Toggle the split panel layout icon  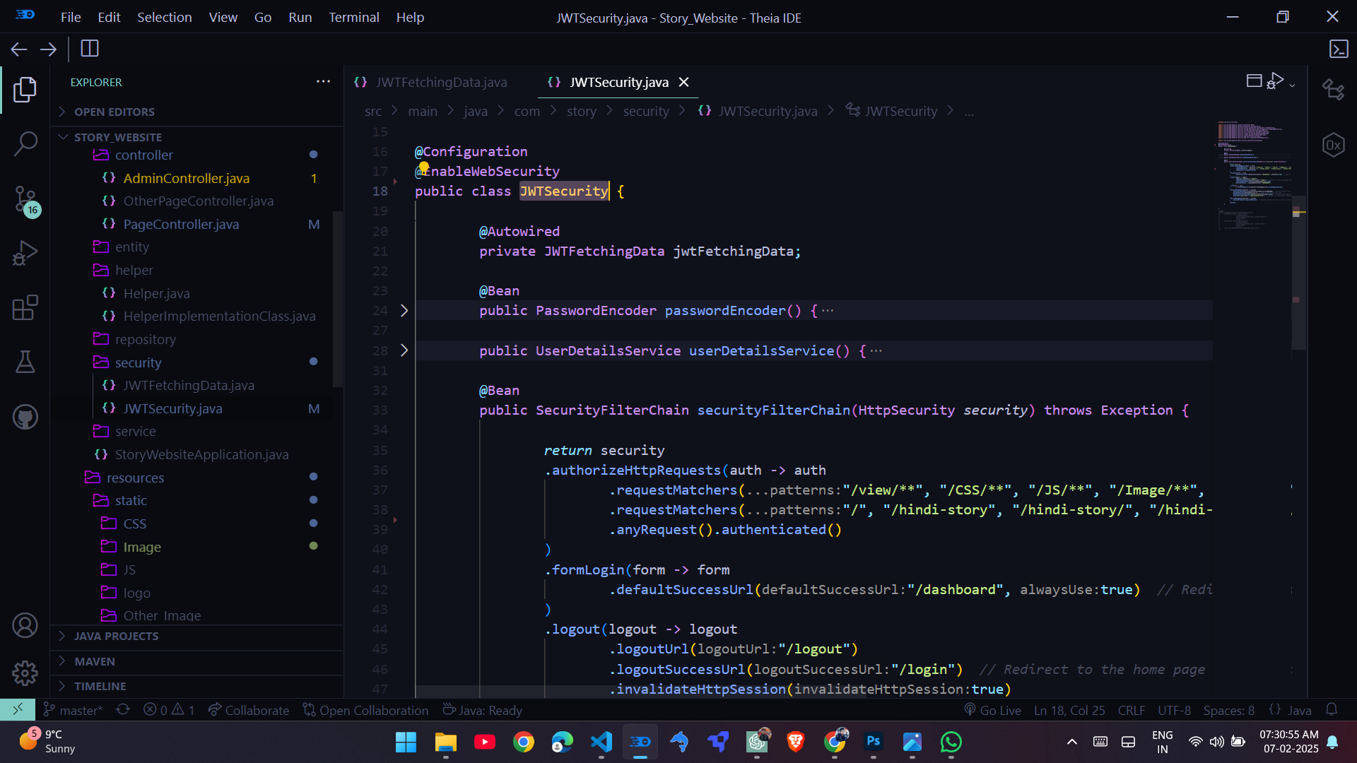1255,81
